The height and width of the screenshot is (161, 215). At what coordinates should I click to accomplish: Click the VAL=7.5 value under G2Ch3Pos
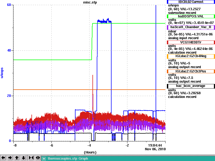point(187,78)
